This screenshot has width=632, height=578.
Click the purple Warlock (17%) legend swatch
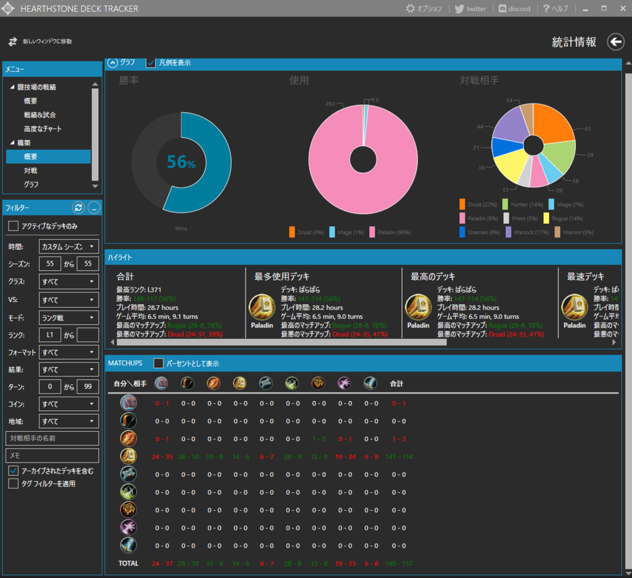coord(509,232)
